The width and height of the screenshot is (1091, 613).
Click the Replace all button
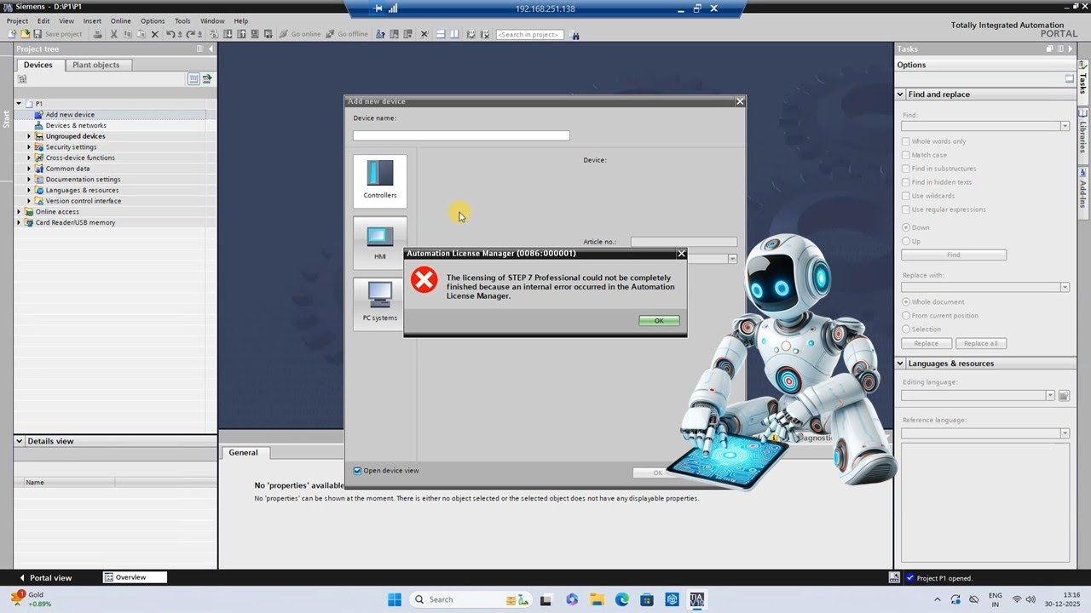point(981,343)
